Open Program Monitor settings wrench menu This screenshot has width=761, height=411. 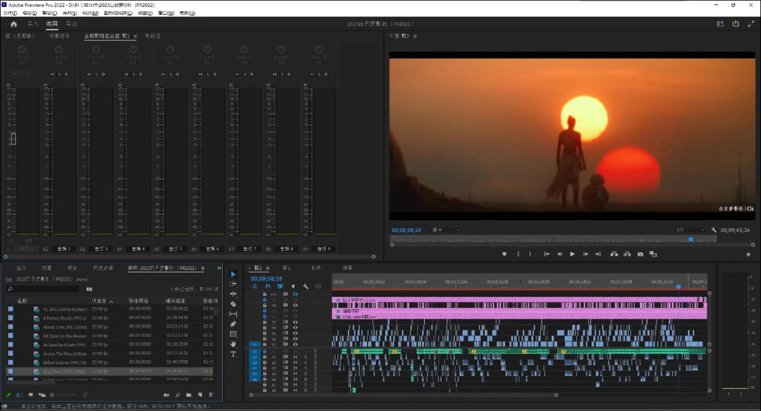714,230
